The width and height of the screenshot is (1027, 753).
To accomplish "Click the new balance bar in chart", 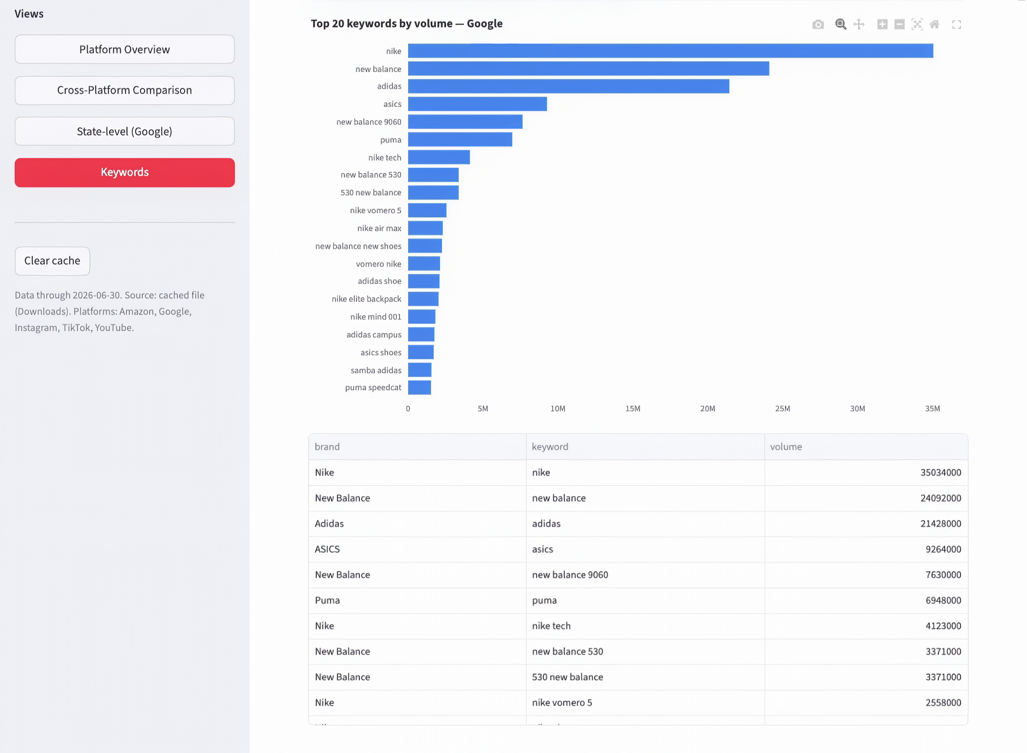I will (x=588, y=69).
